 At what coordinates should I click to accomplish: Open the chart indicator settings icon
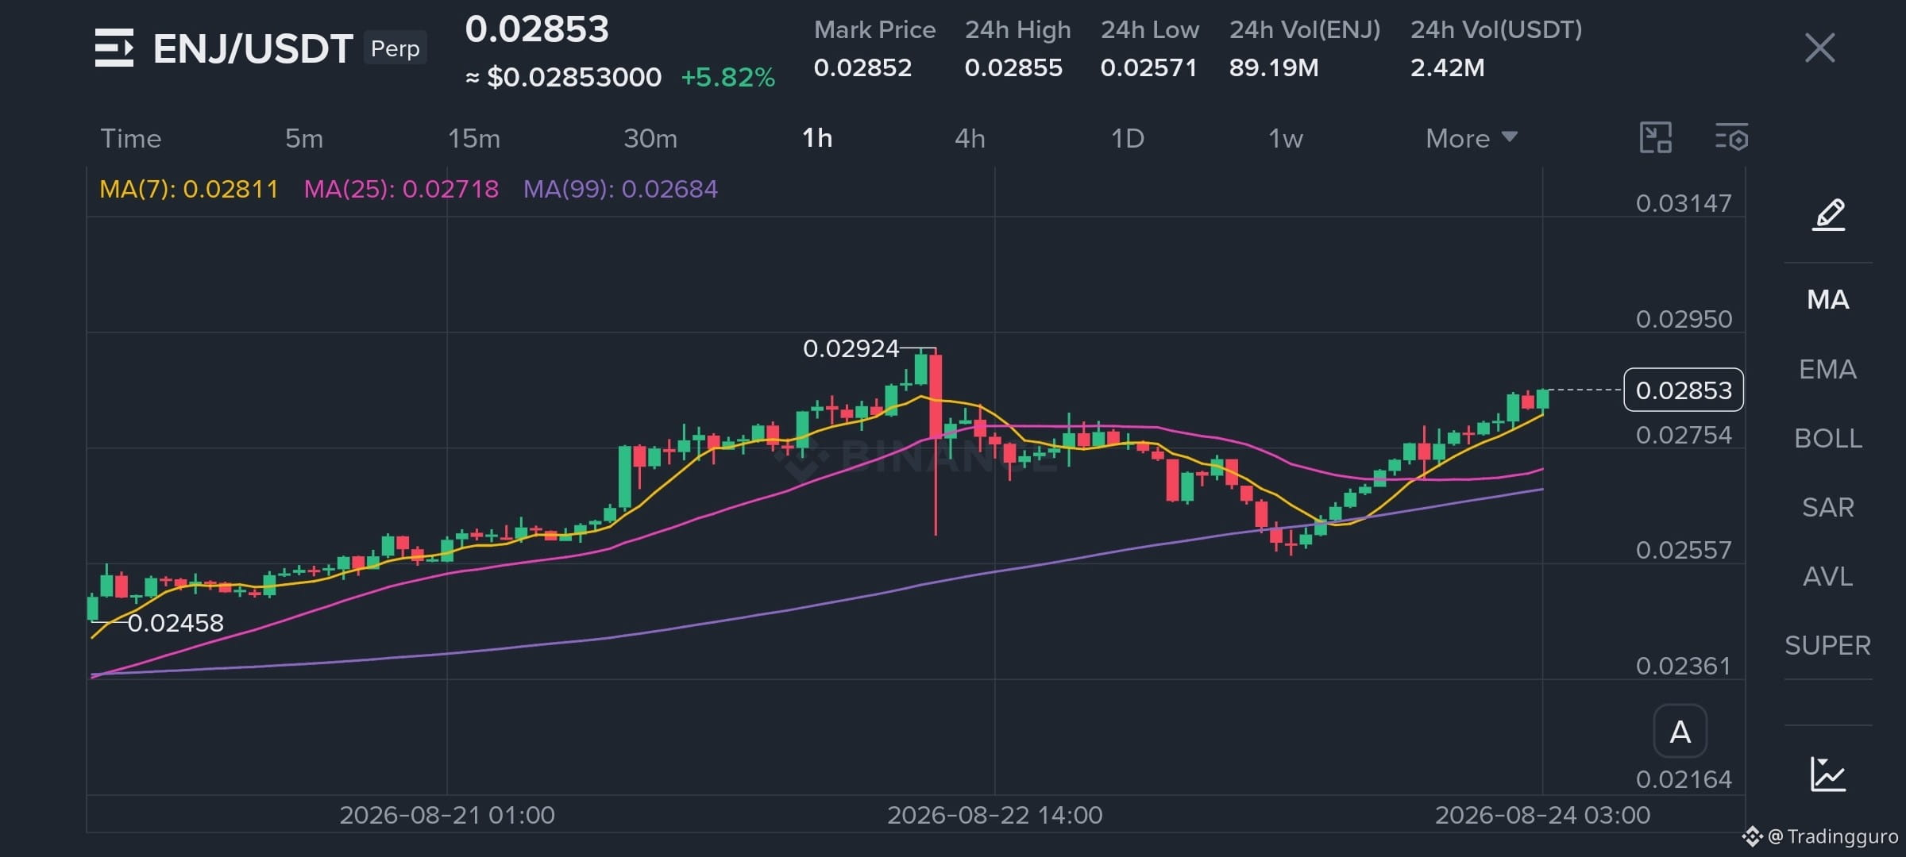point(1731,137)
